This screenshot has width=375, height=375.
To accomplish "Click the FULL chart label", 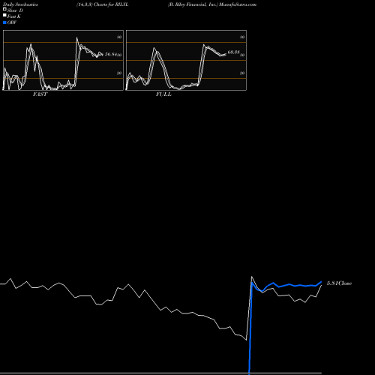I will click(163, 94).
